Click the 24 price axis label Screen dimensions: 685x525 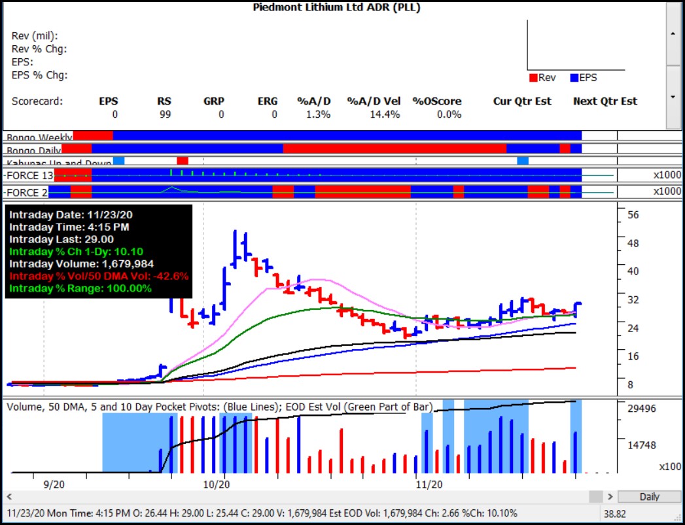point(633,328)
